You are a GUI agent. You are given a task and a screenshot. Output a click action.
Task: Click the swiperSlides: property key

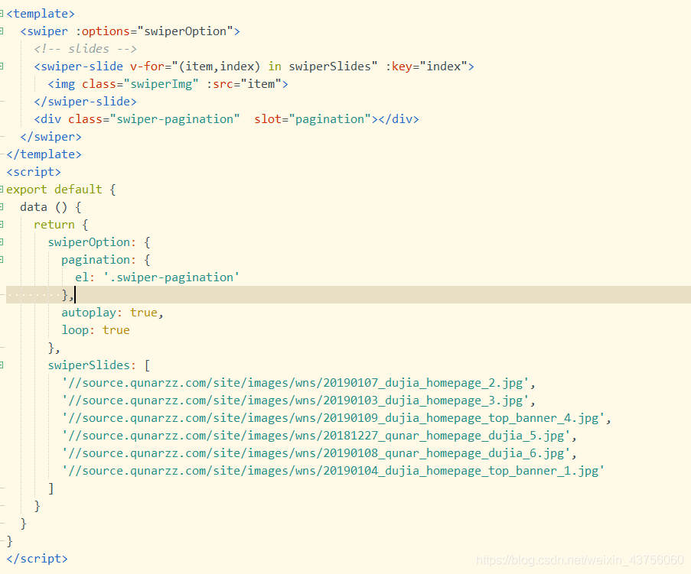(92, 365)
